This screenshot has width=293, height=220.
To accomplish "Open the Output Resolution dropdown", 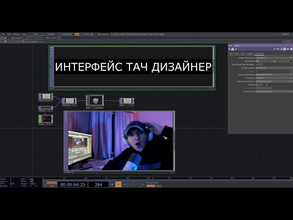I will coord(274,58).
